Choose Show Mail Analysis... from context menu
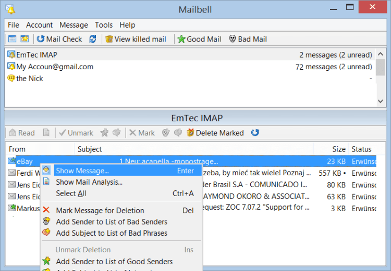This screenshot has height=271, width=391. (121, 182)
